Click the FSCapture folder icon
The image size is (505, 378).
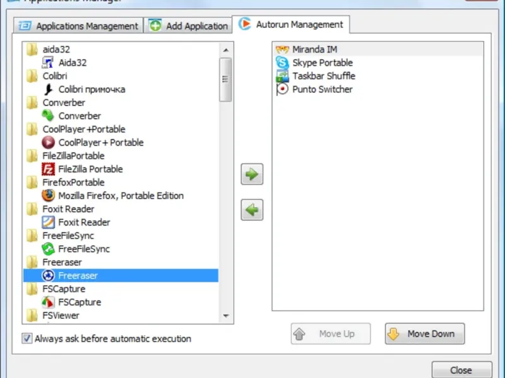pos(32,289)
